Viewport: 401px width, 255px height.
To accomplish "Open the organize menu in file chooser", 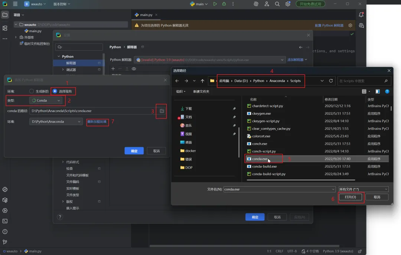I will pyautogui.click(x=181, y=91).
